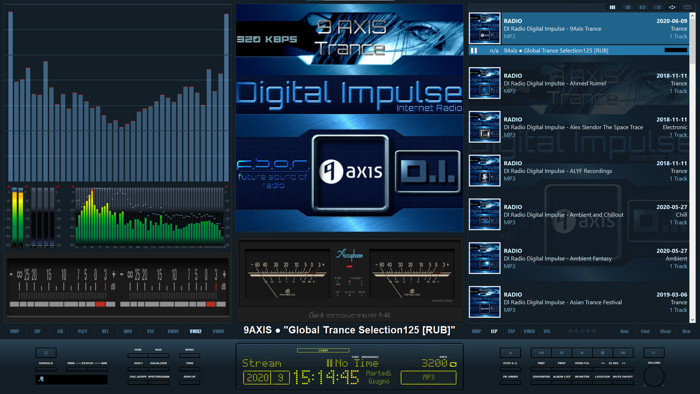
Task: Open the 9Axis Trance album thumbnail
Action: click(485, 28)
